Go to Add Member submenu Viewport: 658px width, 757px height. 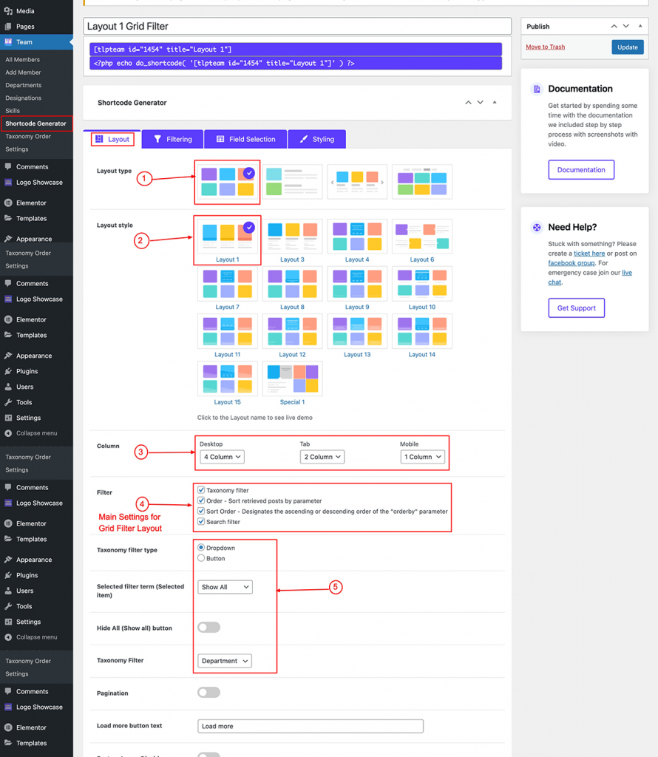23,72
